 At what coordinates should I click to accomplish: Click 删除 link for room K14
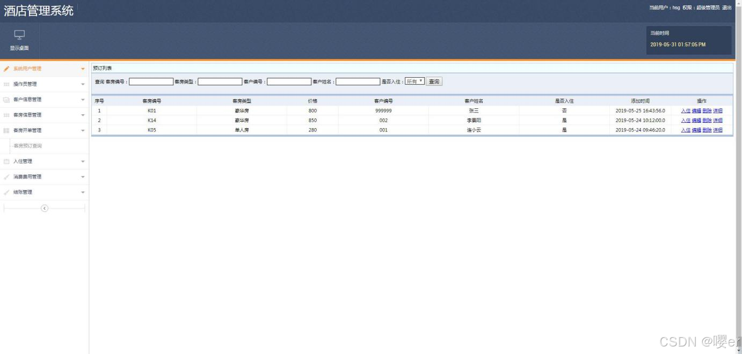coord(707,120)
